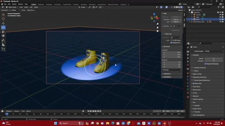Enable Bloom checkbox
The height and width of the screenshot is (126, 225).
coord(193,71)
